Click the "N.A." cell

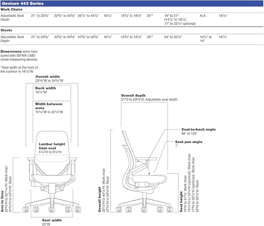203,16
